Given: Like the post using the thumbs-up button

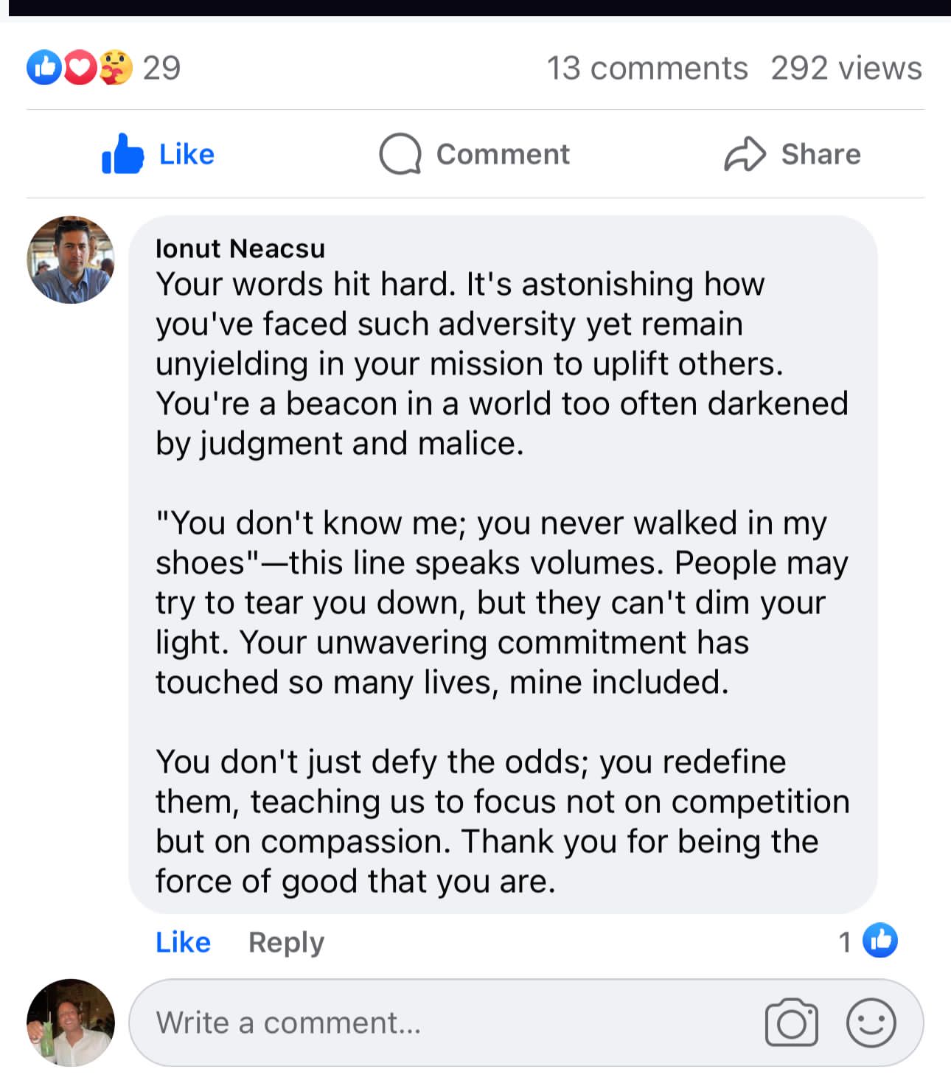Looking at the screenshot, I should pyautogui.click(x=158, y=154).
